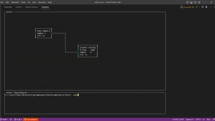Viewport: 215px width, 121px height.
Task: Open the Go menu
Action: click(29, 2)
